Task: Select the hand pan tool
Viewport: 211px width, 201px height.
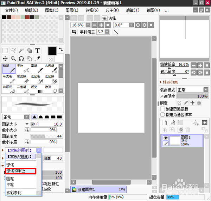Action: click(29, 59)
